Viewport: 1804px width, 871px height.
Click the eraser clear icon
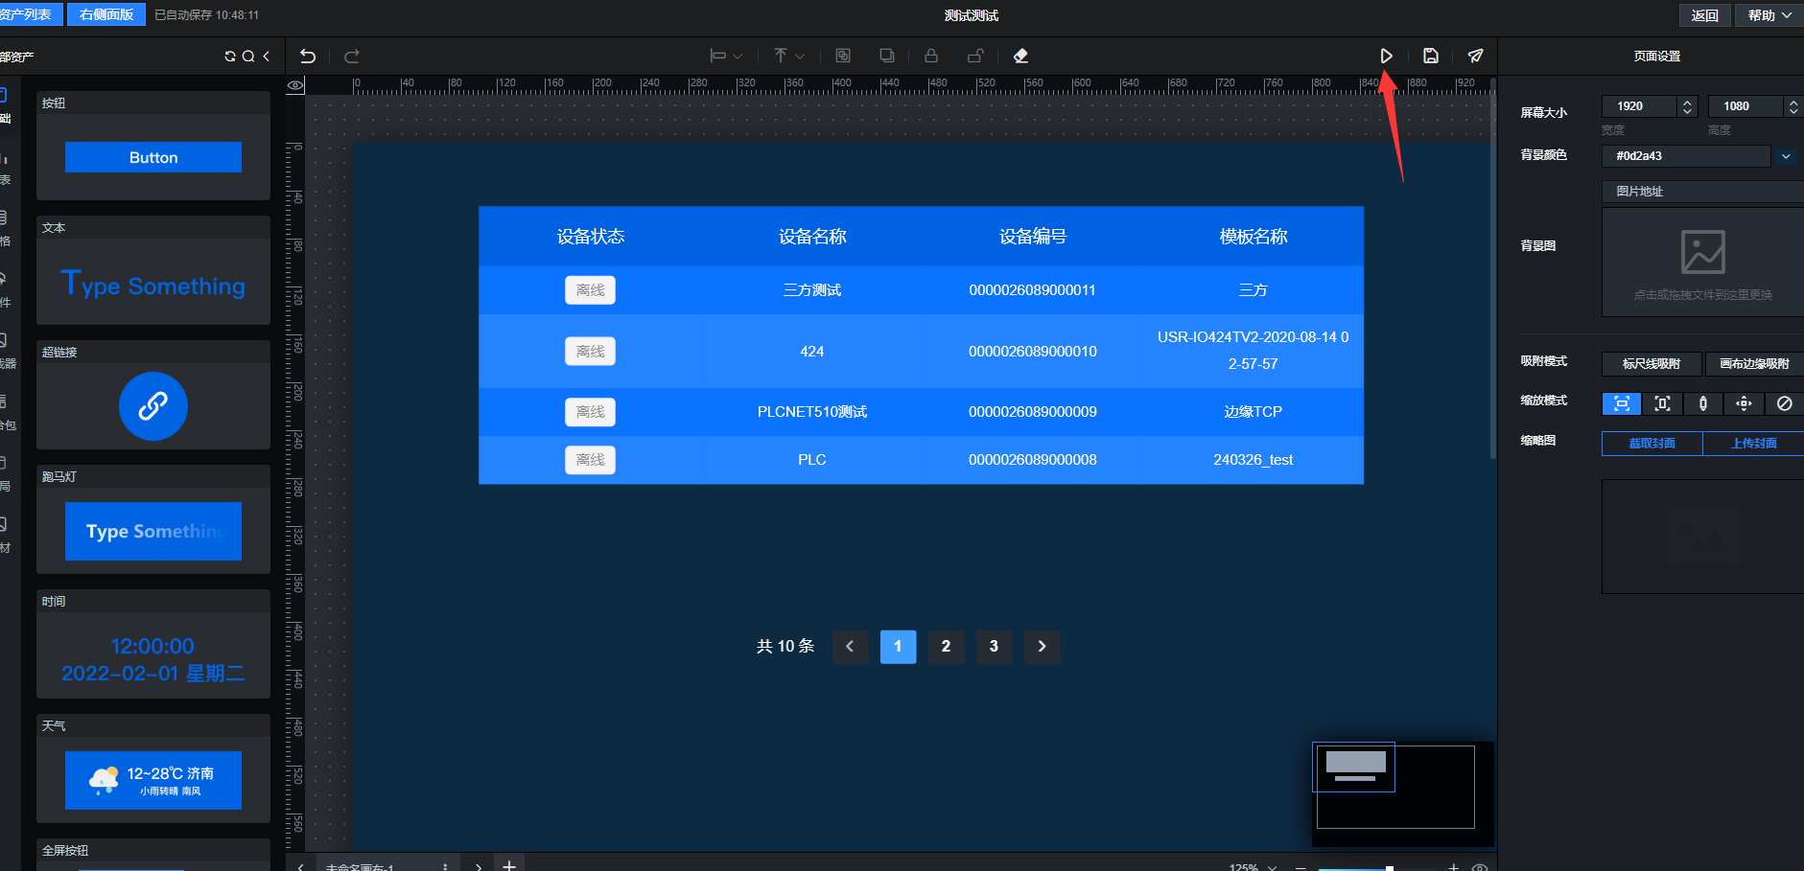tap(1020, 57)
